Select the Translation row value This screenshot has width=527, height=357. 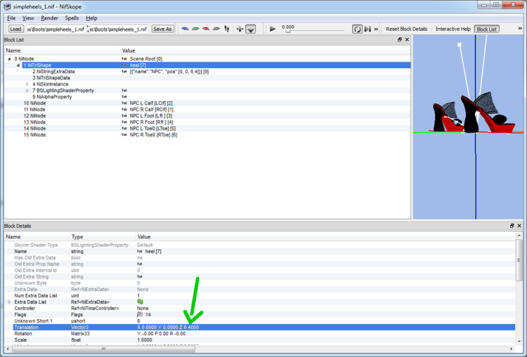pos(168,327)
